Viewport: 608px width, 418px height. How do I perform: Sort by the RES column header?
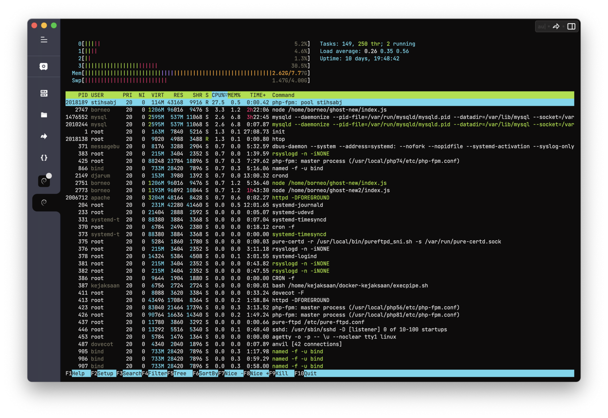click(x=178, y=95)
